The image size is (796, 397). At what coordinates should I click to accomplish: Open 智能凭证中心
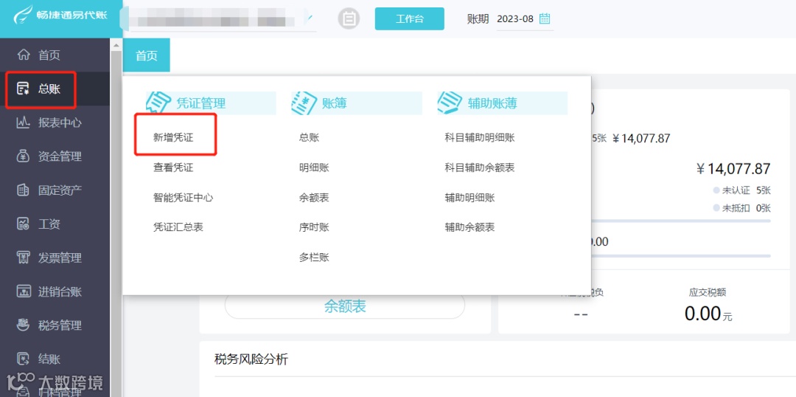click(184, 197)
